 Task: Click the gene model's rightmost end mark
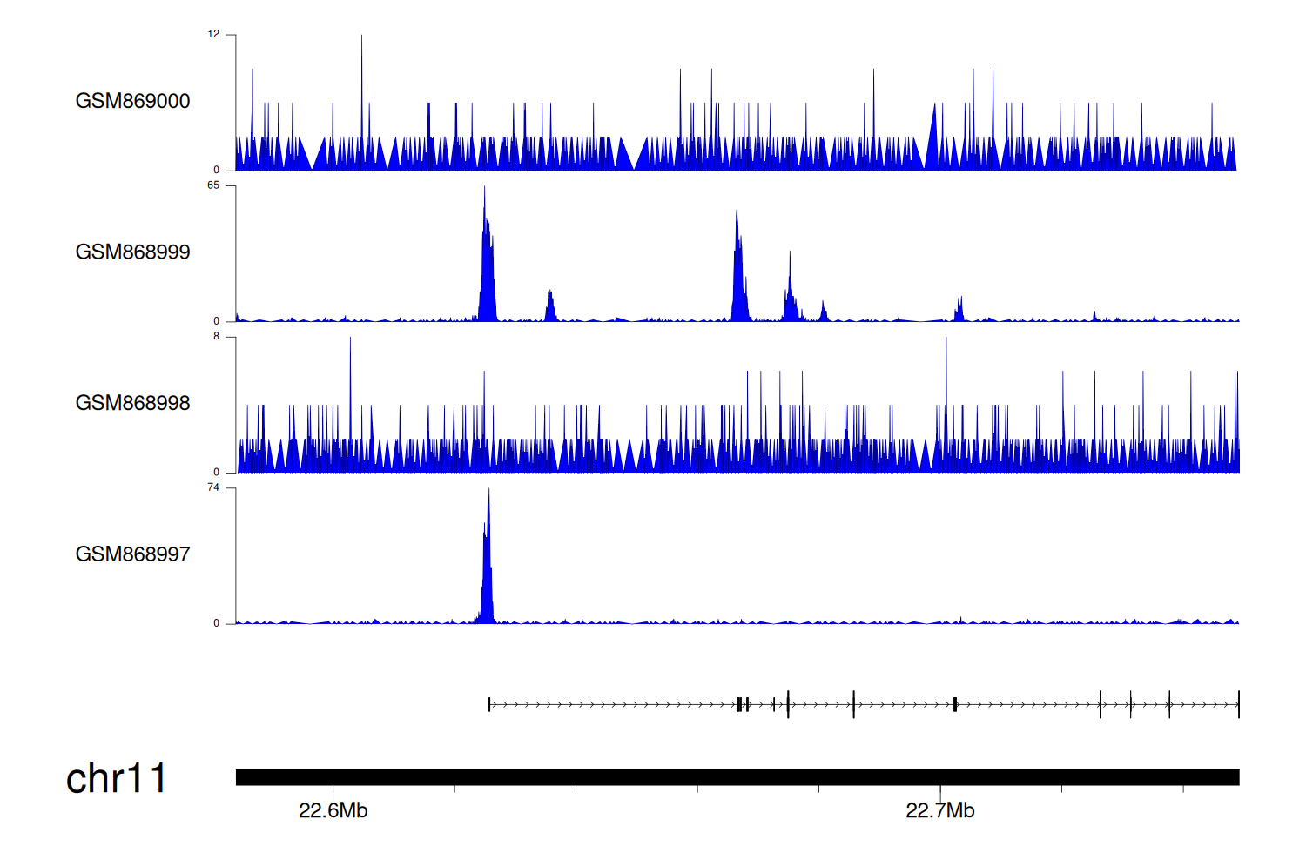(1238, 704)
